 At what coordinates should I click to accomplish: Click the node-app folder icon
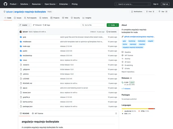coord(21,46)
